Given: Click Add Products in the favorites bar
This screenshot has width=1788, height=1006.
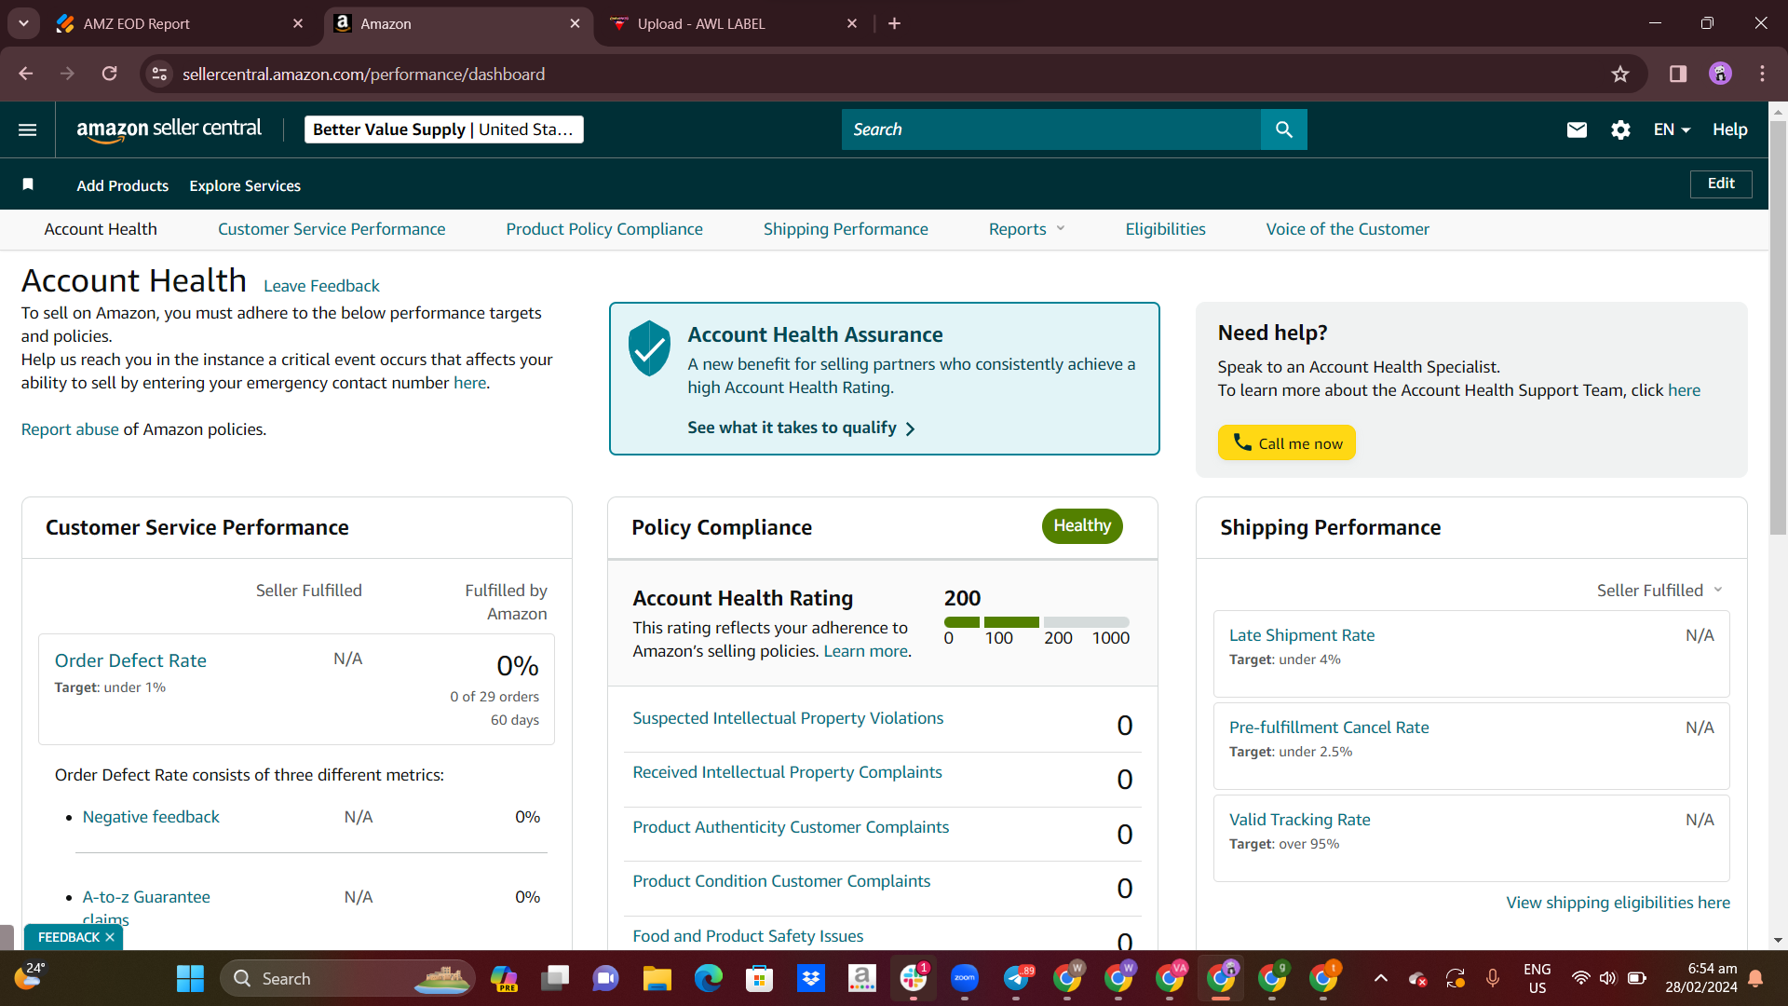Looking at the screenshot, I should [122, 185].
